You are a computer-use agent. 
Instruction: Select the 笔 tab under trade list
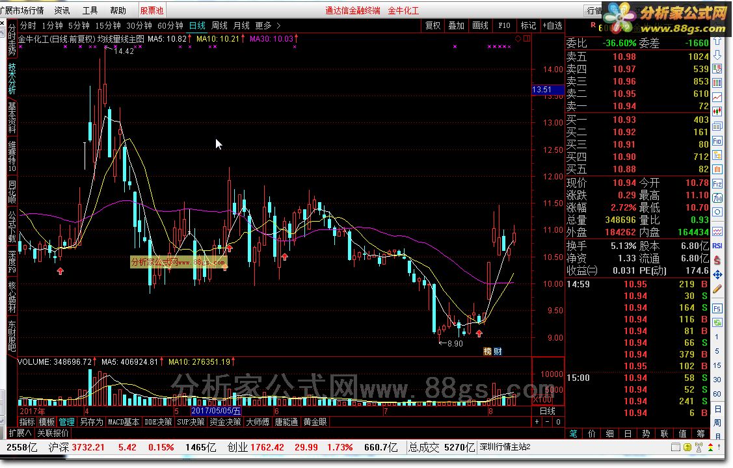click(x=573, y=434)
